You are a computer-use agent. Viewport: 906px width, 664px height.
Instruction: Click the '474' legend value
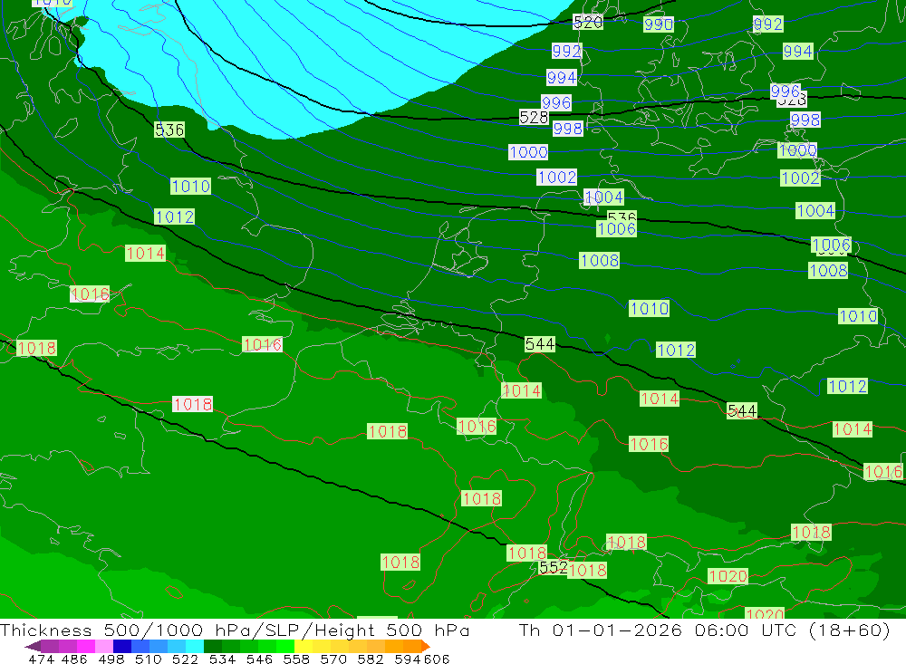pos(41,659)
